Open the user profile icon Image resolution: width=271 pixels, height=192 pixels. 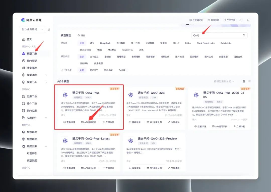coord(248,20)
